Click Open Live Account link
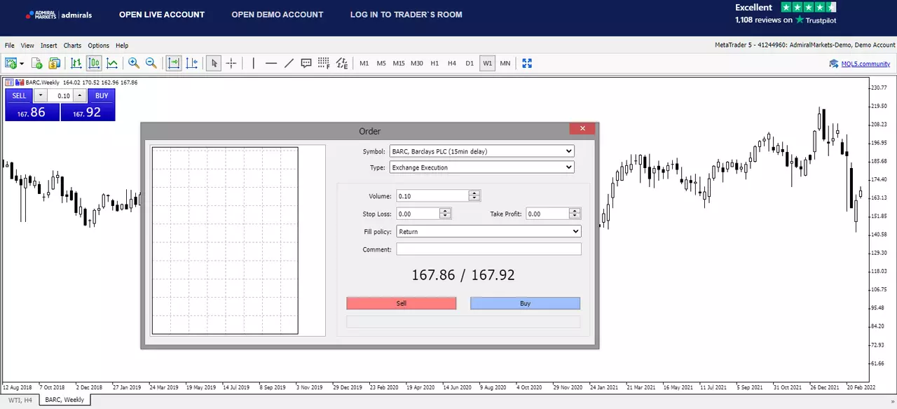This screenshot has width=897, height=409. point(162,15)
